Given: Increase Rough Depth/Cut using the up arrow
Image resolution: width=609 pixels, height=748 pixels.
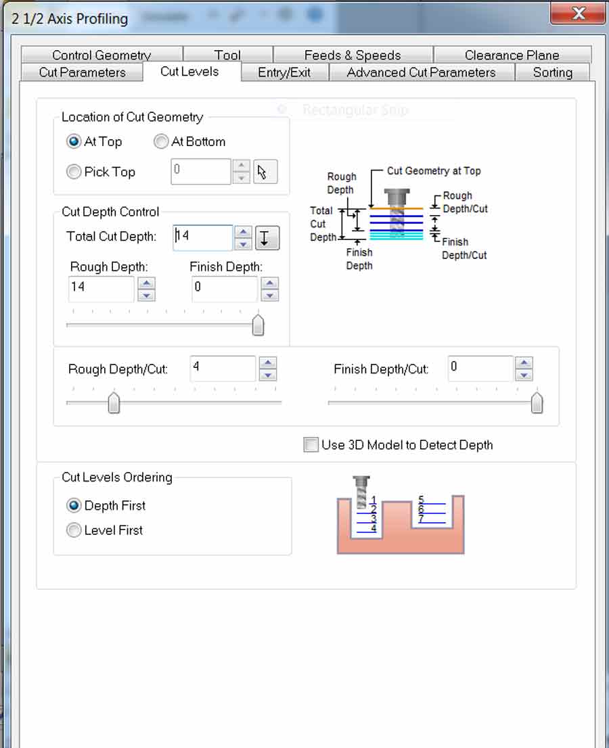Looking at the screenshot, I should tap(268, 363).
